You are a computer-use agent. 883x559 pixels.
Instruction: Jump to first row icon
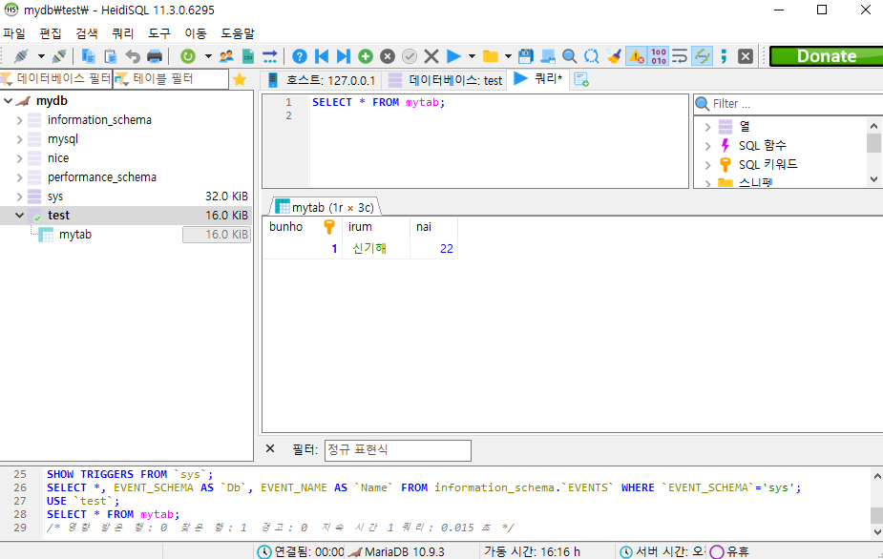click(x=322, y=56)
